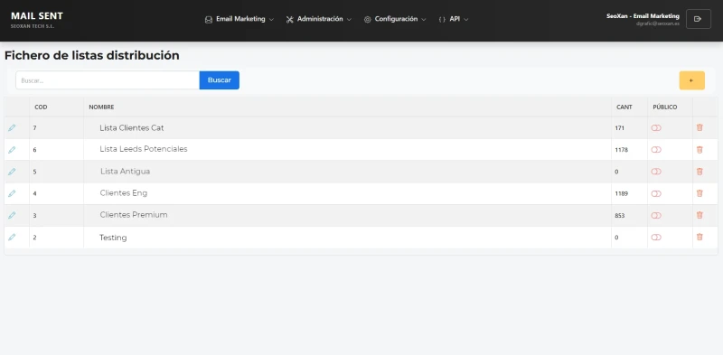Image resolution: width=723 pixels, height=355 pixels.
Task: Click code 2 in the COD column
Action: (34, 238)
